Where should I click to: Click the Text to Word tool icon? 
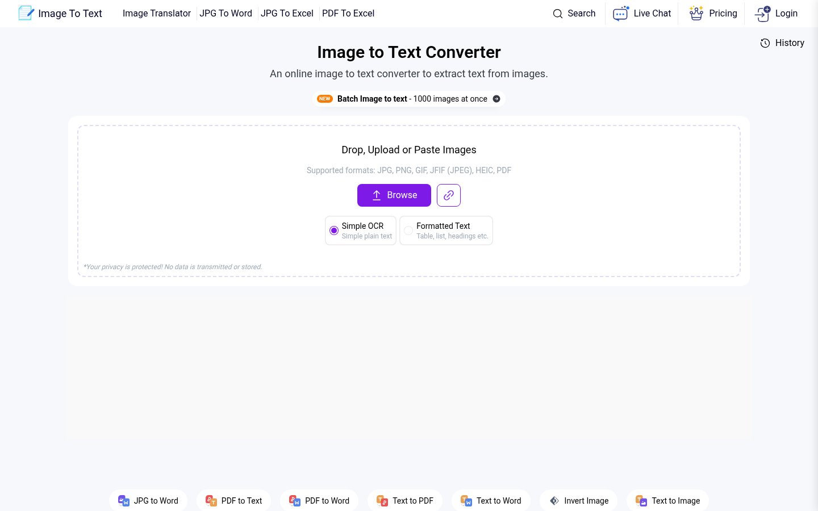click(466, 501)
